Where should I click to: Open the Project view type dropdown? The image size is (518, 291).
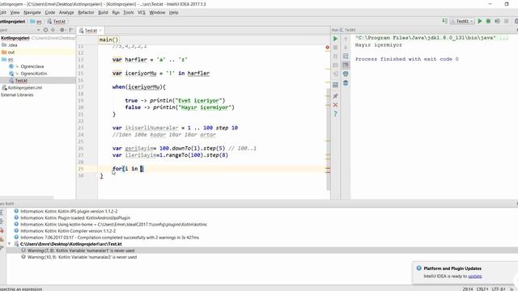click(38, 30)
